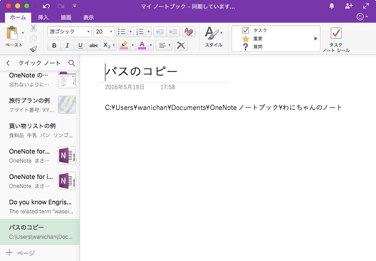Screen dimensions: 376x261
Task: Toggle full screen mode arrows
Action: point(366,6)
